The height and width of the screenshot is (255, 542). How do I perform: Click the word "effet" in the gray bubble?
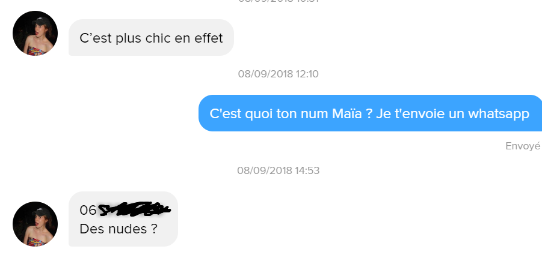click(208, 38)
